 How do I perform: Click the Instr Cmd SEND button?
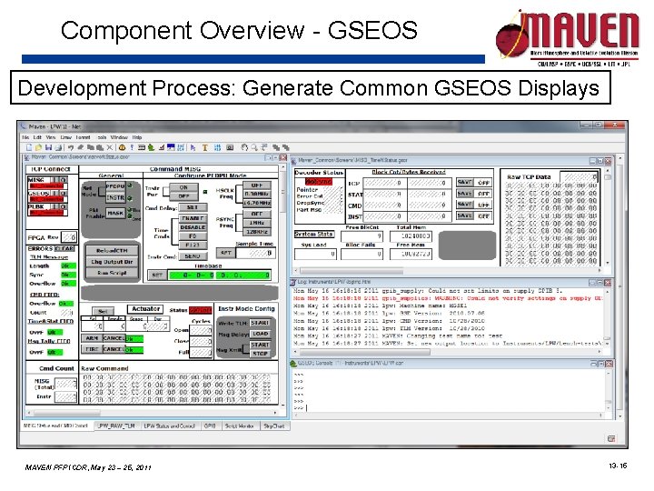coord(193,256)
